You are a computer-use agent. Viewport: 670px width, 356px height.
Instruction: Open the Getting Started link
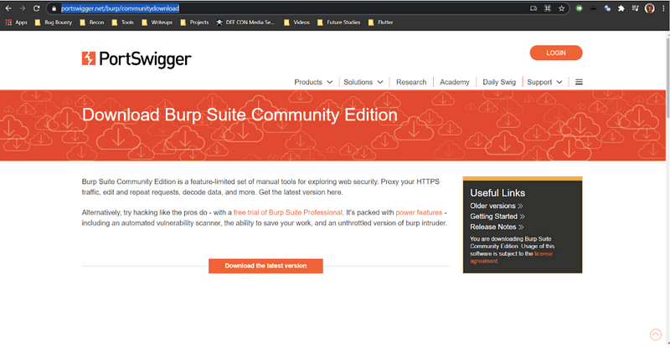[497, 216]
